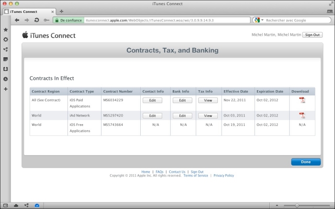This screenshot has width=335, height=209.
Task: Toggle the panel icon in status bar
Action: 6,206
